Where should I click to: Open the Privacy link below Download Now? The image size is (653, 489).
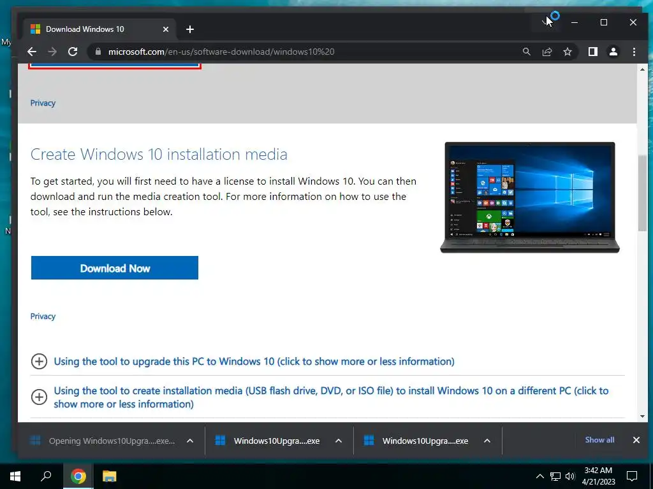coord(43,316)
